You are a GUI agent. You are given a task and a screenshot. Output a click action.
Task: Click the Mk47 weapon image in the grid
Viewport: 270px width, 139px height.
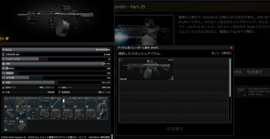coord(147,70)
